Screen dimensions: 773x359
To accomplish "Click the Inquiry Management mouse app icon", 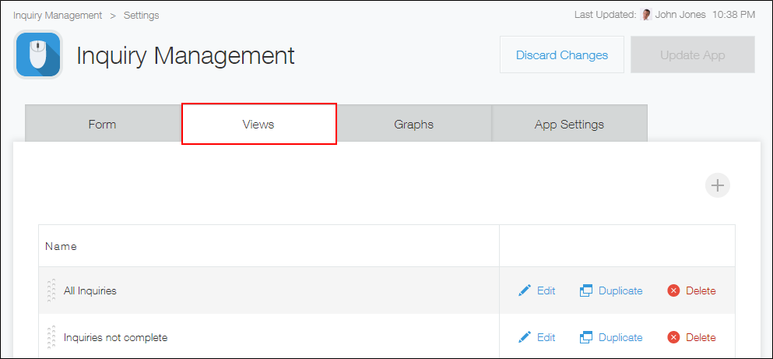I will (x=38, y=55).
